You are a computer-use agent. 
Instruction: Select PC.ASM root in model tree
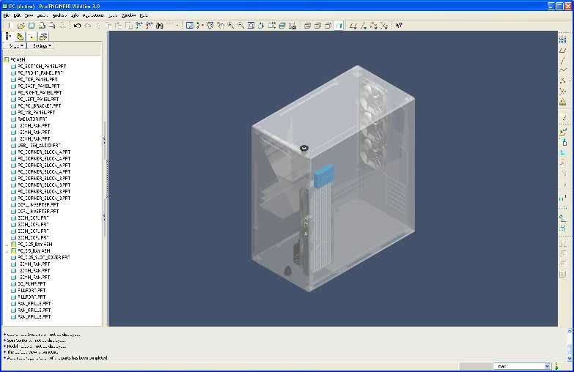pyautogui.click(x=15, y=59)
